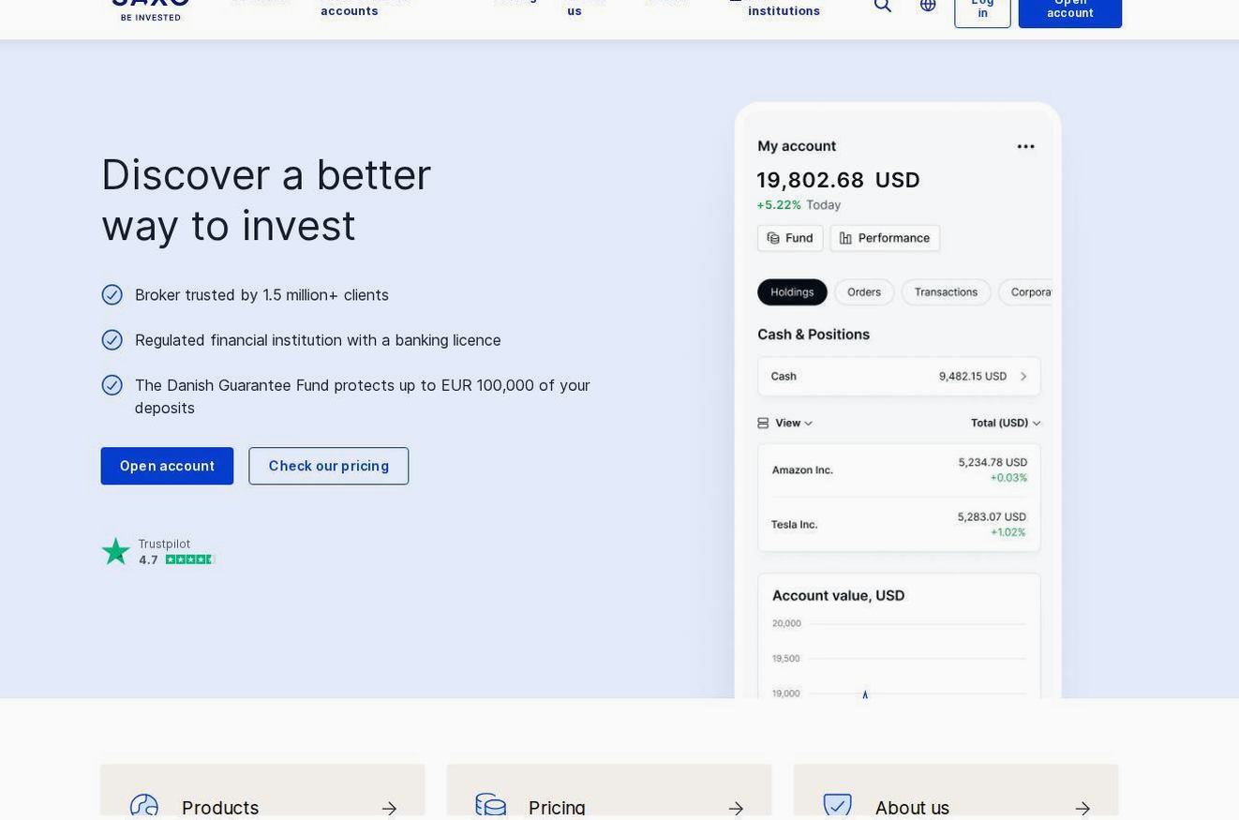The width and height of the screenshot is (1239, 820).
Task: Click the Trustpilot label text
Action: [x=164, y=544]
